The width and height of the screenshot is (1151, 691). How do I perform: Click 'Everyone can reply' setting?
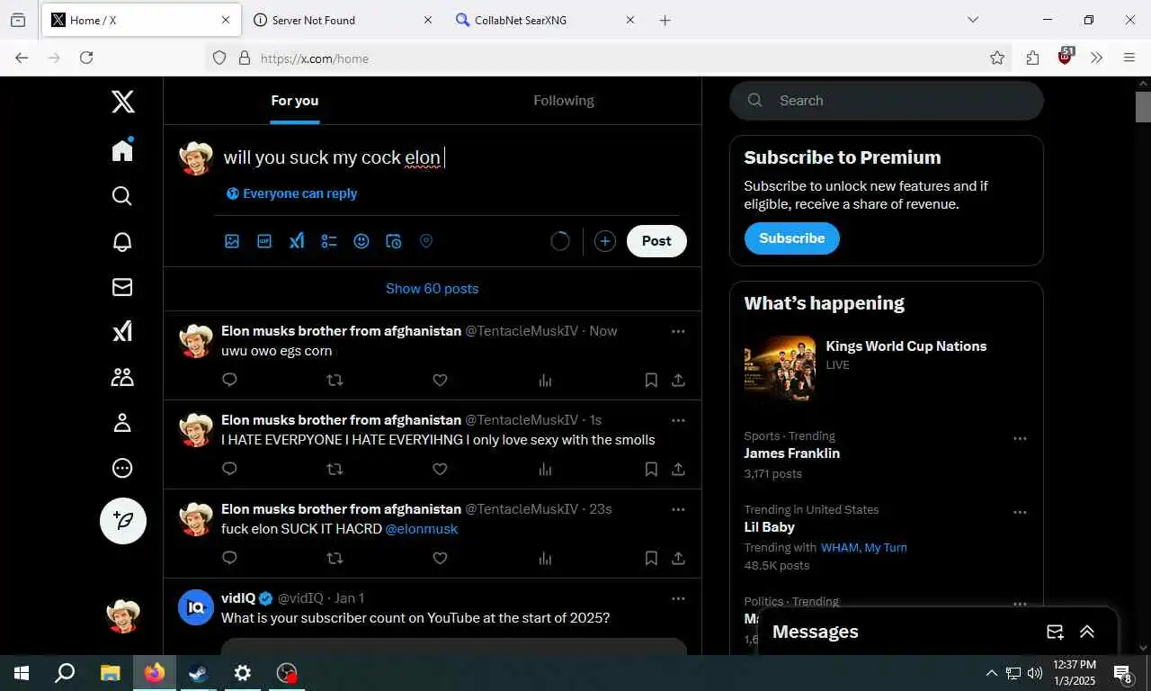tap(291, 193)
